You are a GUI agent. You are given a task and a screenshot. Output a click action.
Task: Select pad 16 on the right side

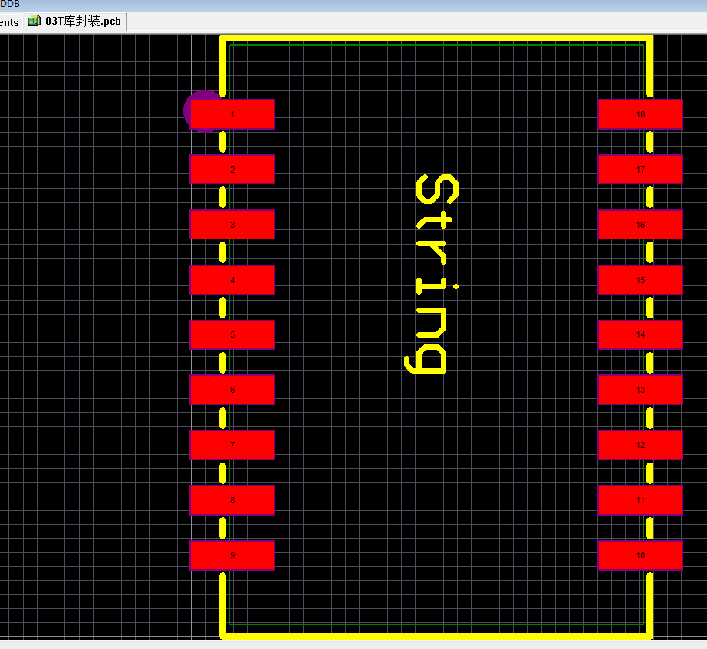640,225
